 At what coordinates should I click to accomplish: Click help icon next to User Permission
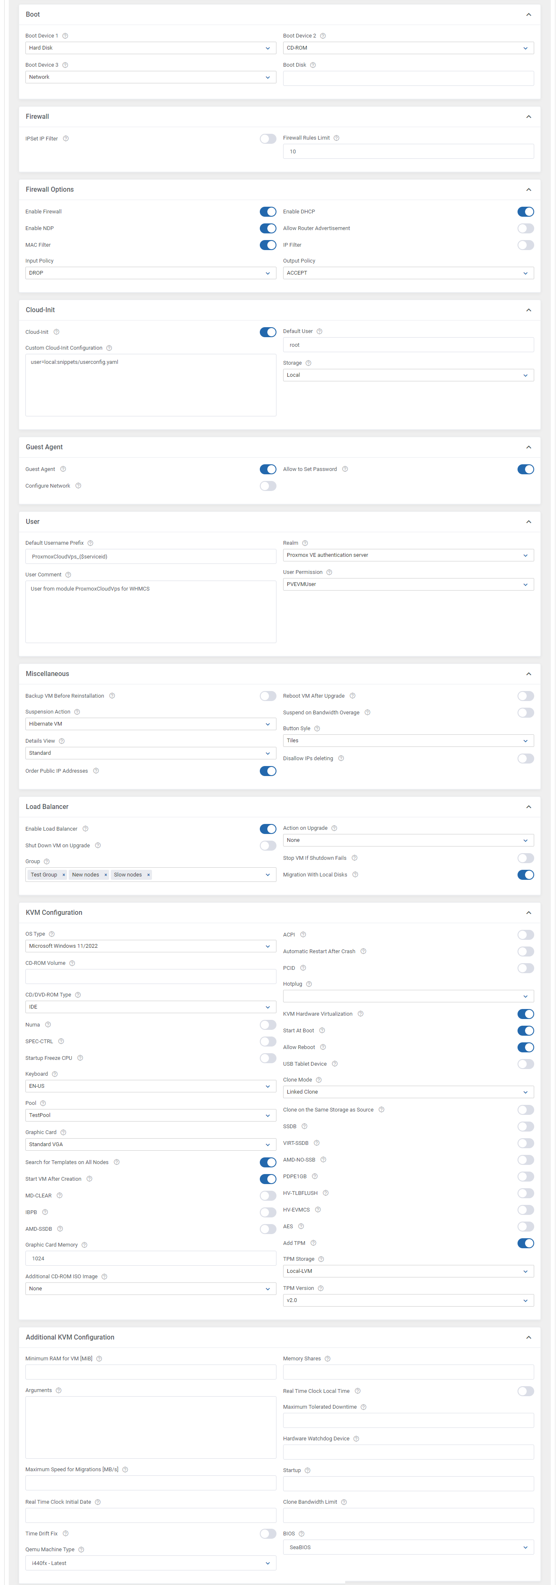pos(329,572)
